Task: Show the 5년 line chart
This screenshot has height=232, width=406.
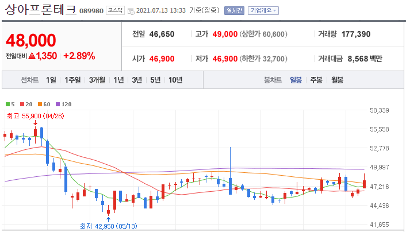Action: pos(155,80)
